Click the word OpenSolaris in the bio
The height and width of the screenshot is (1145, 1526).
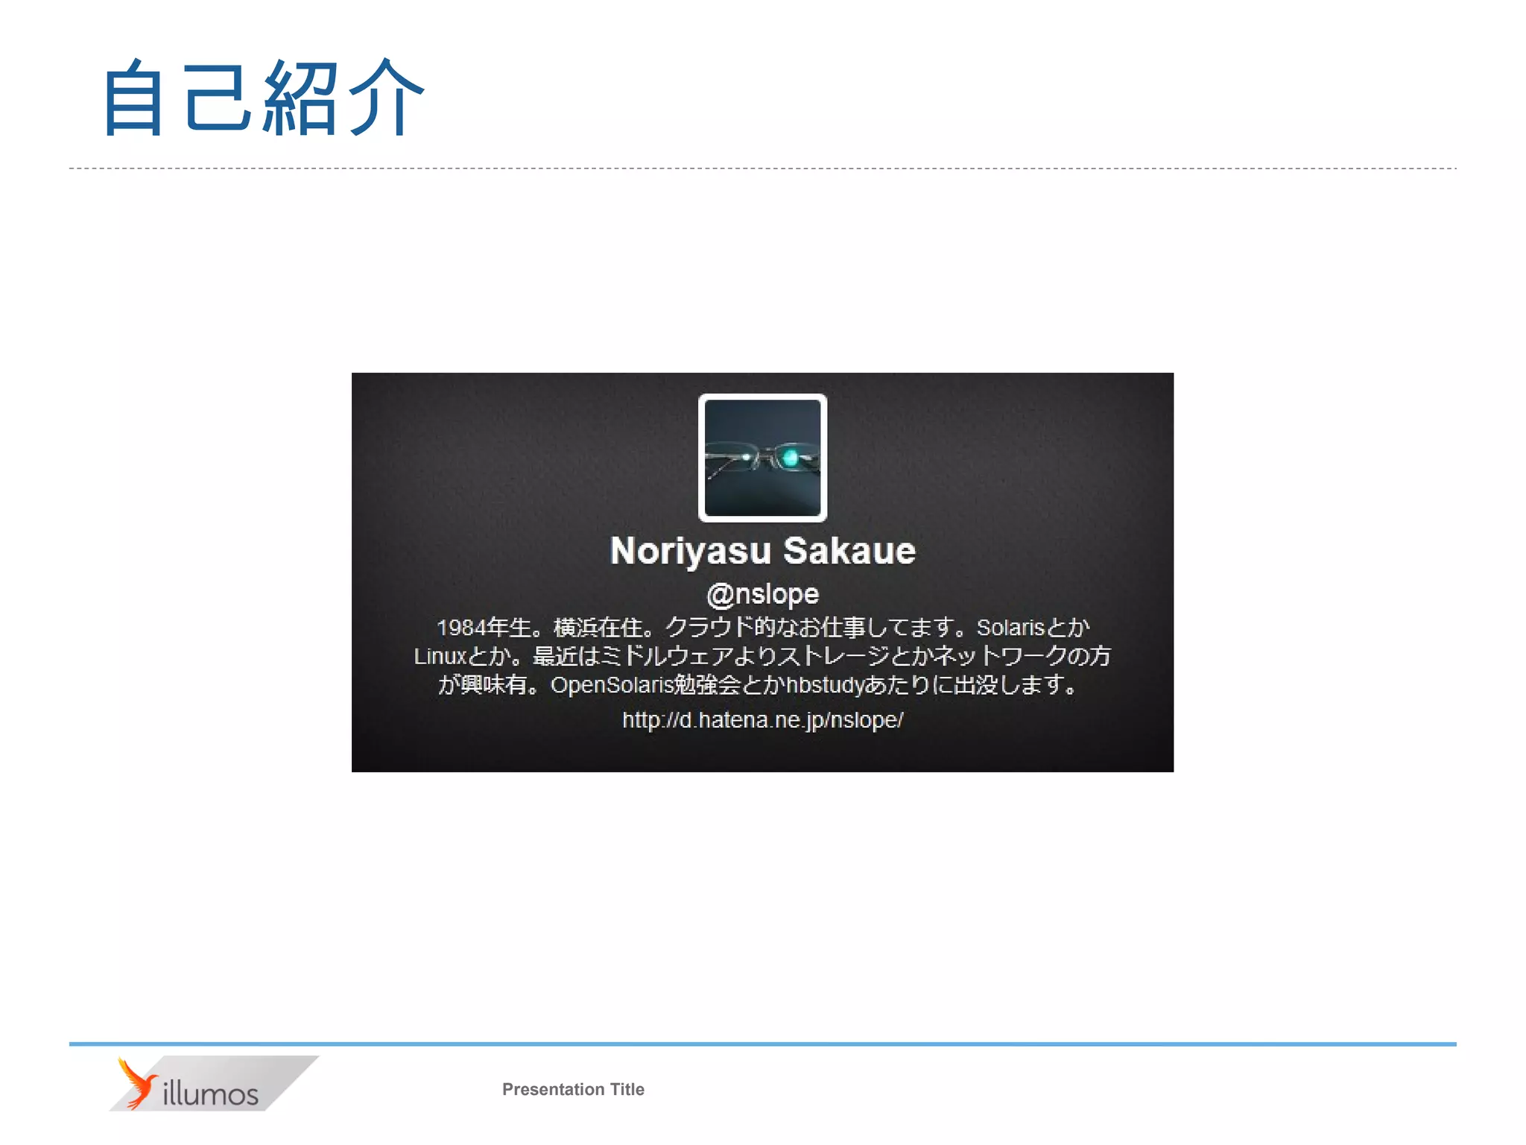[611, 685]
